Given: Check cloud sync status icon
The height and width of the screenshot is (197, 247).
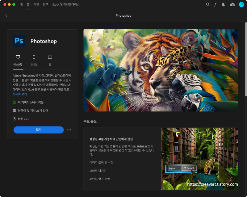Looking at the screenshot, I should 232,5.
